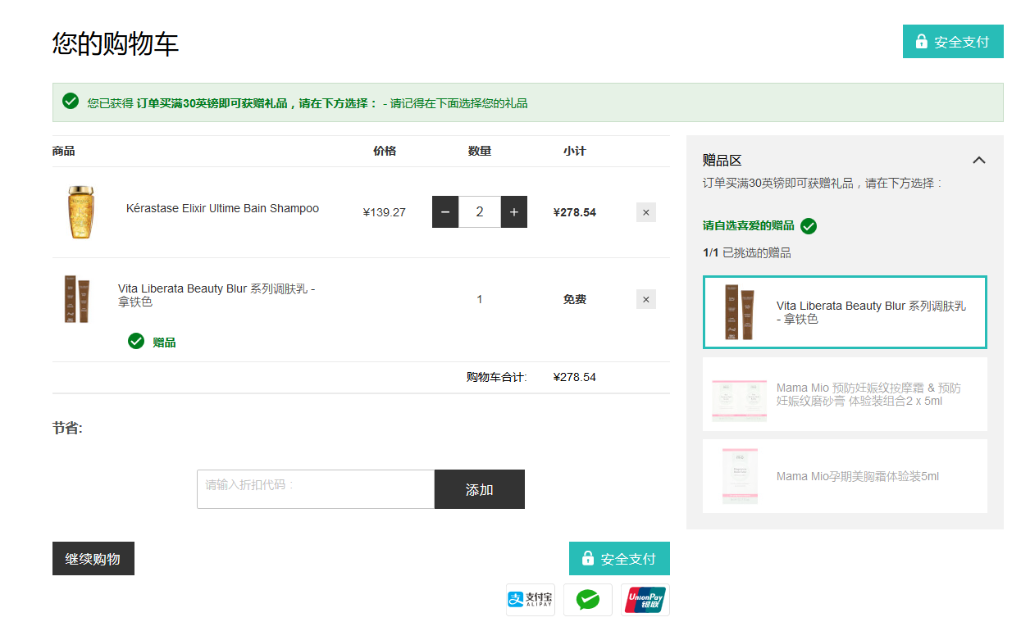Viewport: 1021px width, 631px height.
Task: Open Vita Liberata Beauty Blur cart item link
Action: coord(217,295)
